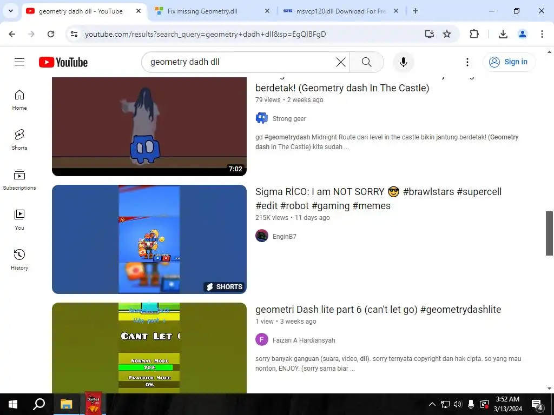The image size is (554, 415).
Task: Open Windows taskbar search
Action: 38,404
